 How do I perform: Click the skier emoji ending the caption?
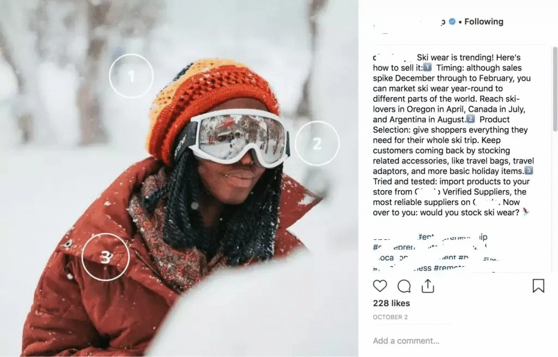[526, 212]
